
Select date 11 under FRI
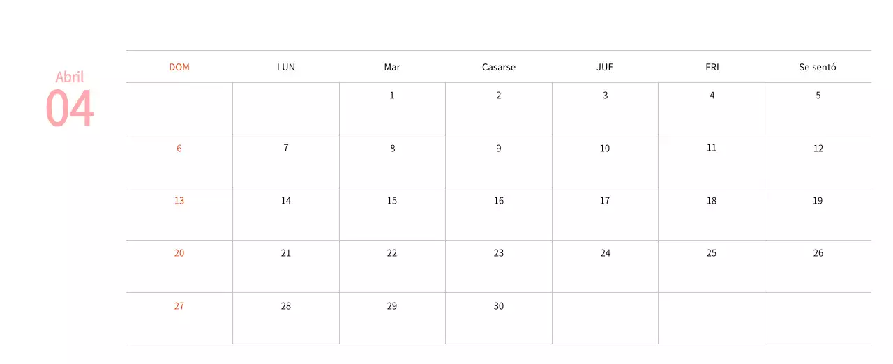pos(712,148)
